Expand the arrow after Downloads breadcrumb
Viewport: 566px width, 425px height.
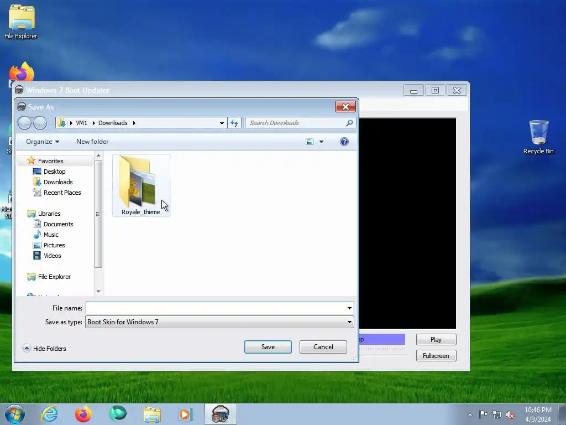[x=134, y=123]
